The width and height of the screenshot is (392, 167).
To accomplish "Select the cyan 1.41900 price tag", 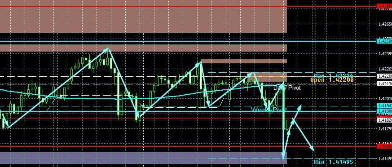I will coord(384,111).
